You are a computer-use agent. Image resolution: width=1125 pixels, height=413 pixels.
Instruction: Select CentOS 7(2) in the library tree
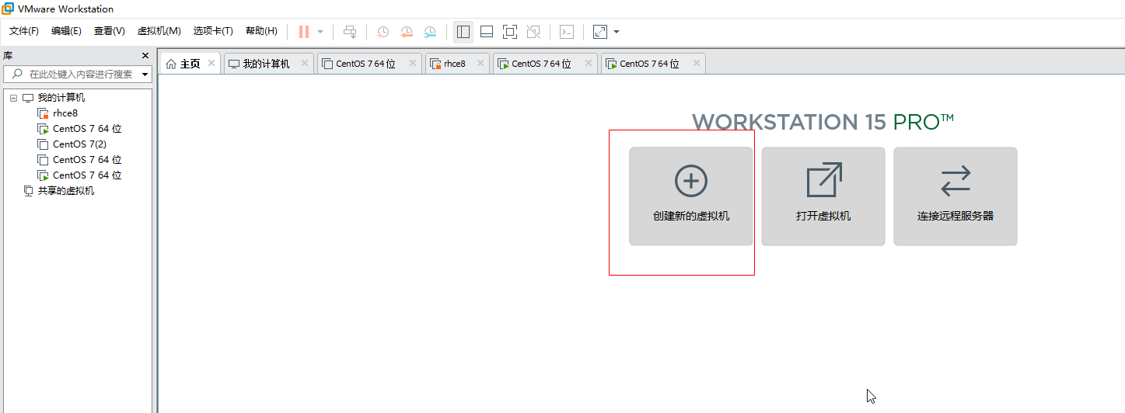[80, 144]
